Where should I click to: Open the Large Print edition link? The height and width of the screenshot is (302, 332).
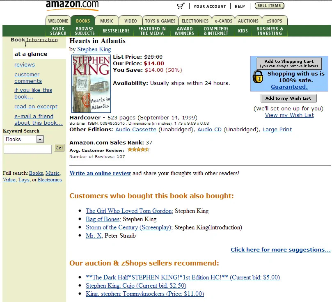[x=277, y=130]
